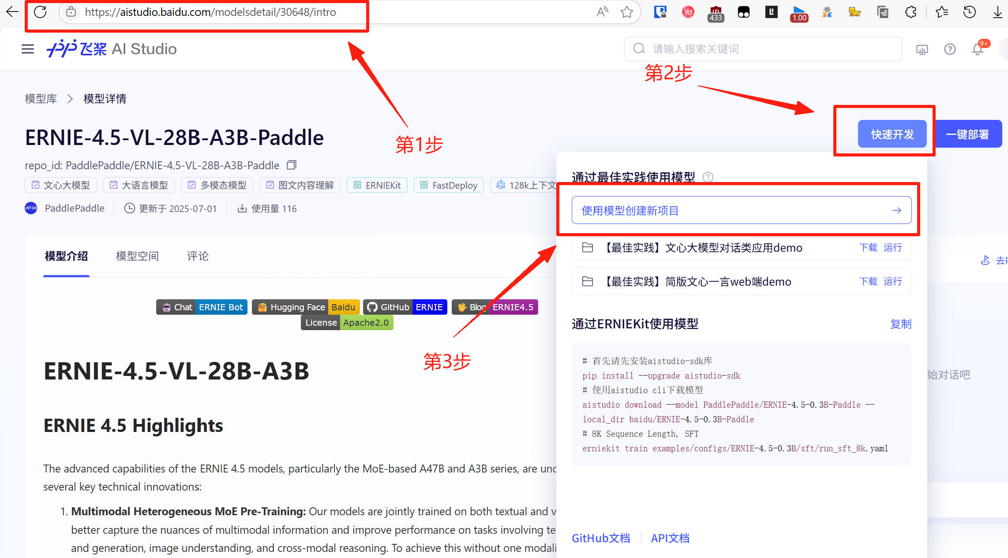The height and width of the screenshot is (558, 1008).
Task: Open browser history icon
Action: (969, 12)
